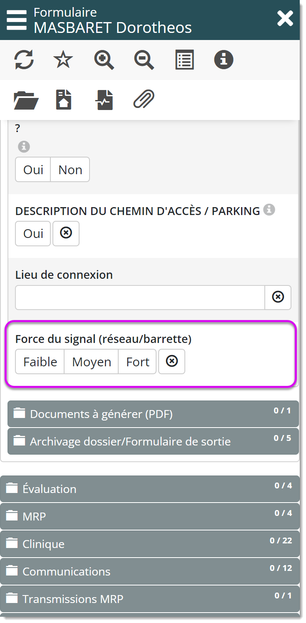Screen dimensions: 306x623
Task: Expand Documents à générer (PDF) section
Action: [x=153, y=414]
